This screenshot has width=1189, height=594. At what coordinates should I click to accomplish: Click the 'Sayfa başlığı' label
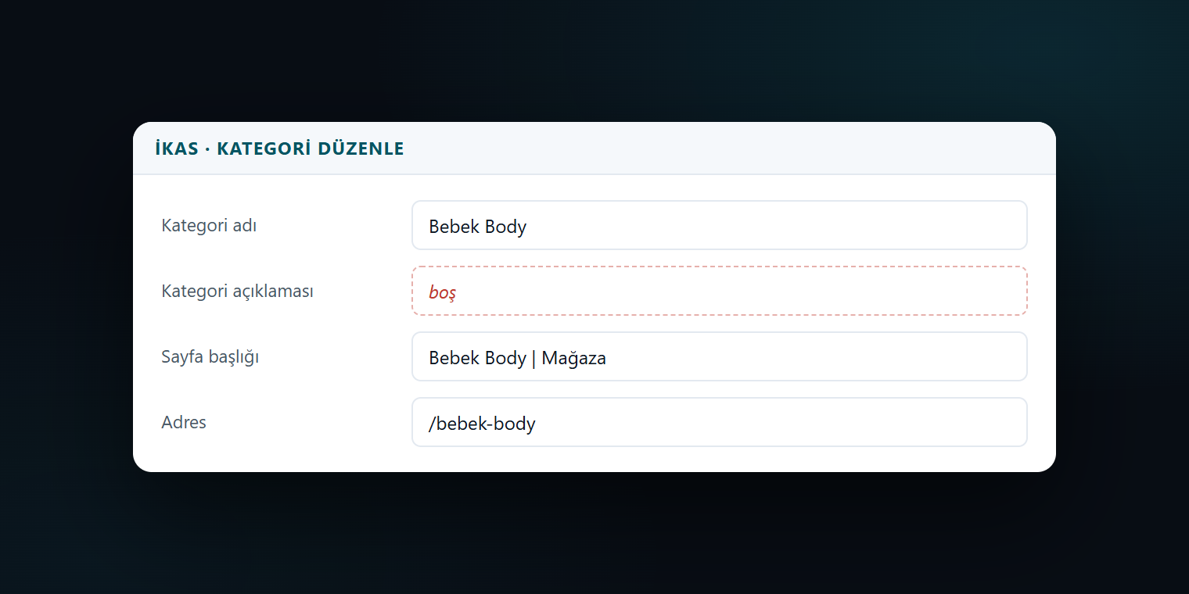[x=210, y=357]
